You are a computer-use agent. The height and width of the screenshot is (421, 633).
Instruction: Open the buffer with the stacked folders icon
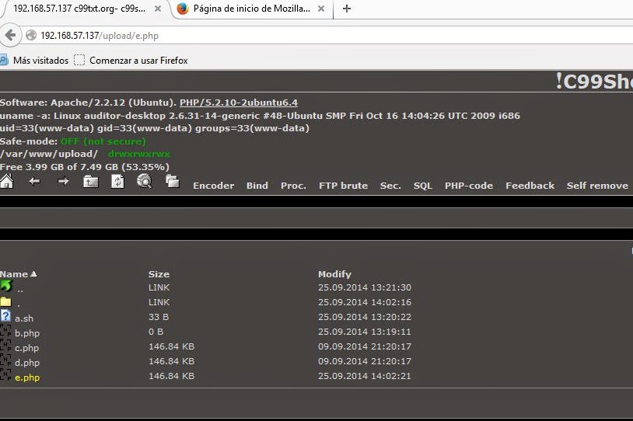coord(173,182)
